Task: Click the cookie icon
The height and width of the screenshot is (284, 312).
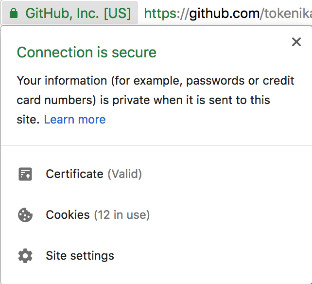Action: click(25, 215)
